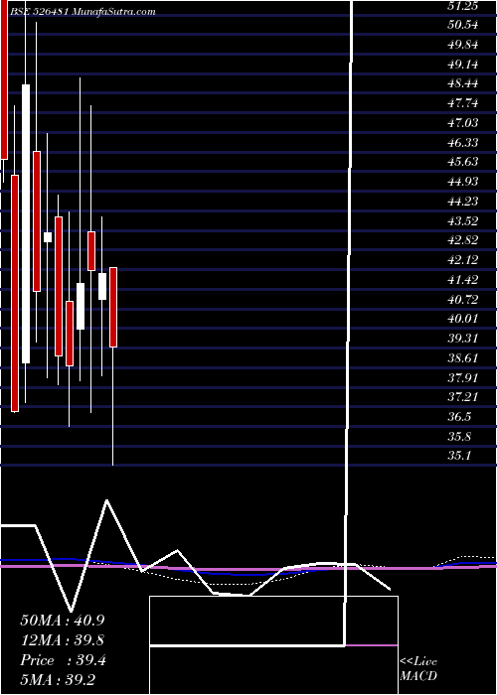Click the 47.74 price level label
The height and width of the screenshot is (695, 497).
[x=463, y=103]
